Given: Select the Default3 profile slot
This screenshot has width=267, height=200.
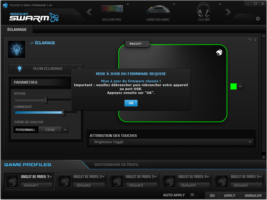Looking at the screenshot, I should [x=141, y=185].
